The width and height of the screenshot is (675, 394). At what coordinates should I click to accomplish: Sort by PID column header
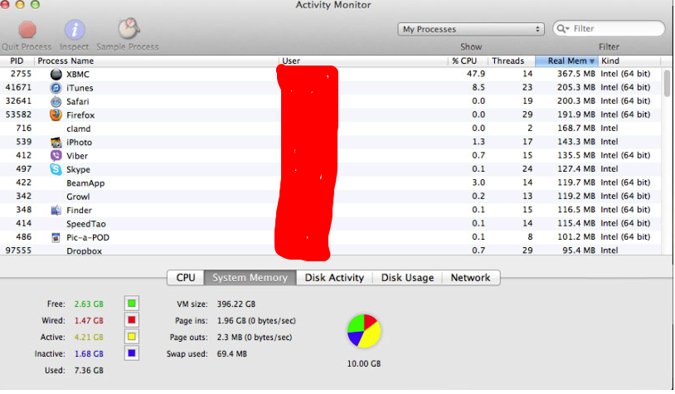coord(17,61)
